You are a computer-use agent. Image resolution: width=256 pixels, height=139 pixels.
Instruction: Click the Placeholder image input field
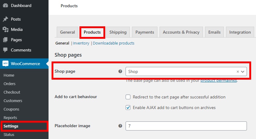(186, 126)
